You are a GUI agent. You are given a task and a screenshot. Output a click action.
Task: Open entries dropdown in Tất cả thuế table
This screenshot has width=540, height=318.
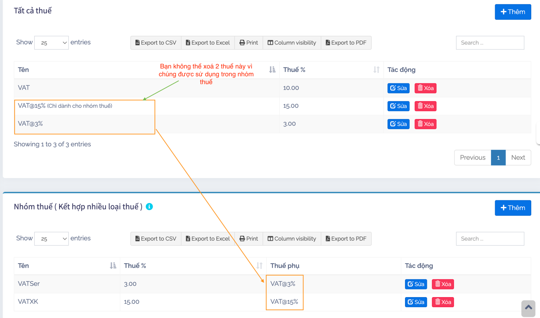52,43
